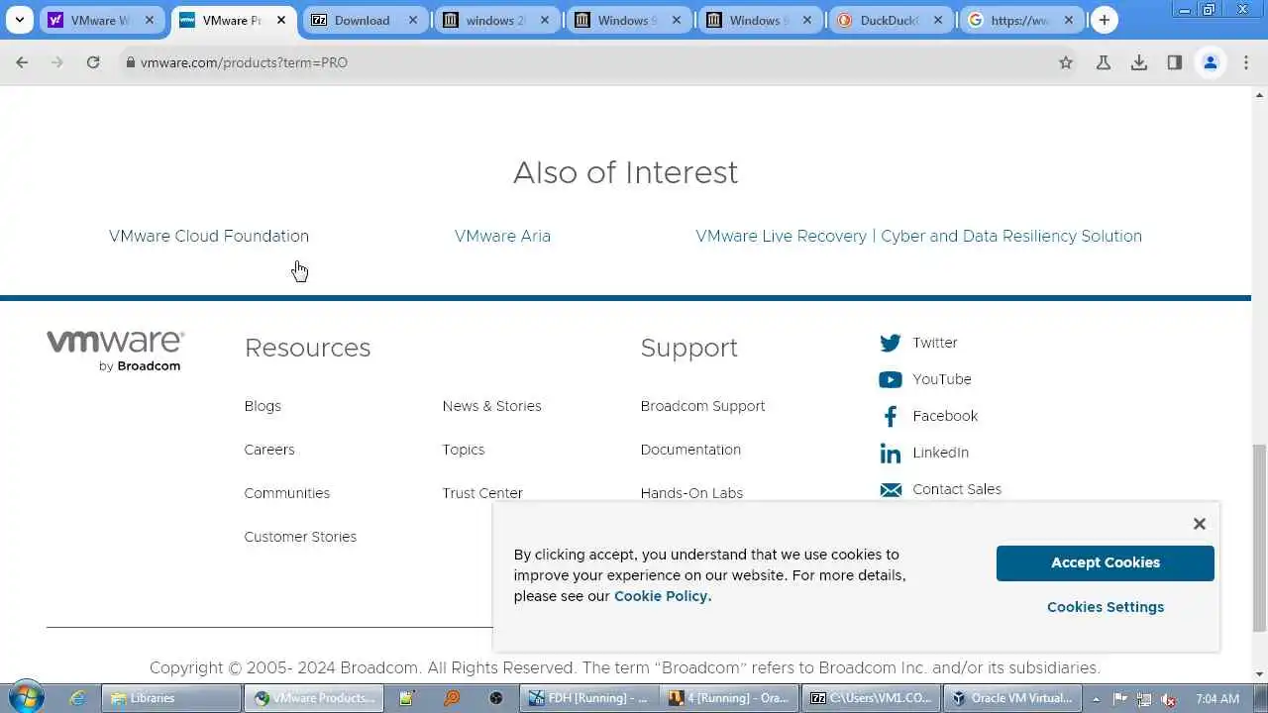The width and height of the screenshot is (1268, 713).
Task: Click the Contact Sales envelope icon
Action: click(x=891, y=489)
